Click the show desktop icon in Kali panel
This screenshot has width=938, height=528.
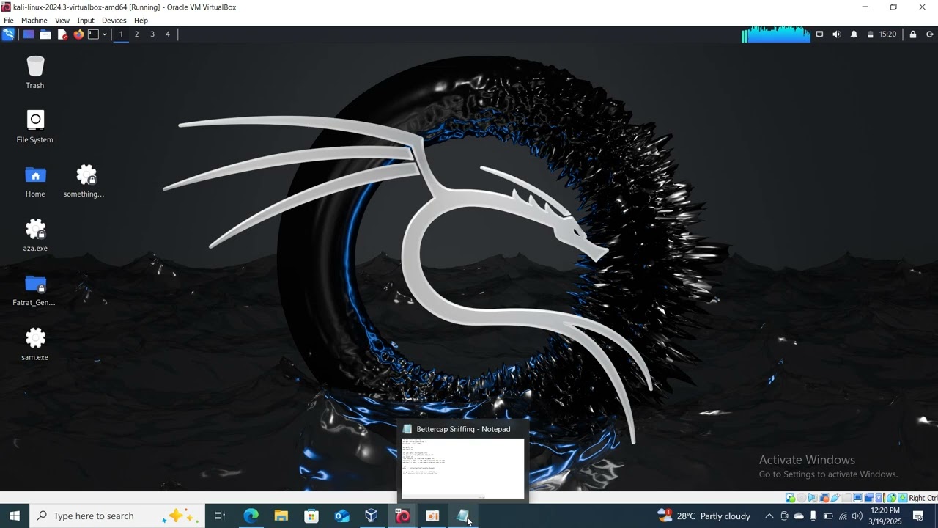[x=29, y=34]
